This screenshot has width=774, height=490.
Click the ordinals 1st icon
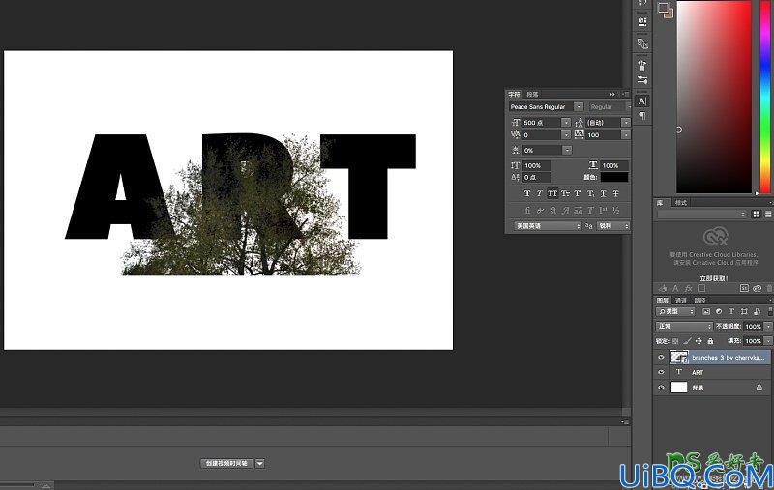coord(603,211)
